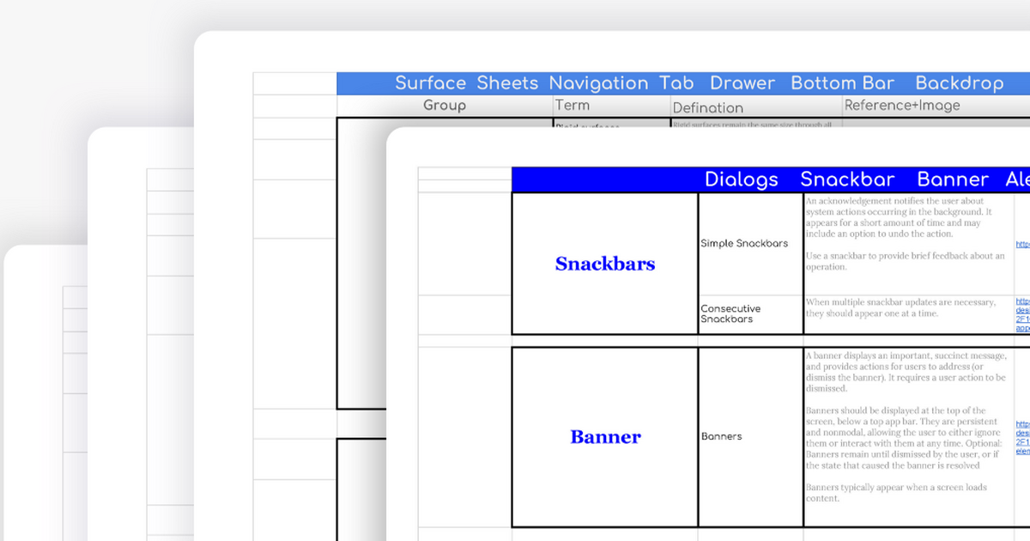Open the hyperlink beside Simple Snackbars
1030x541 pixels.
tap(1021, 244)
